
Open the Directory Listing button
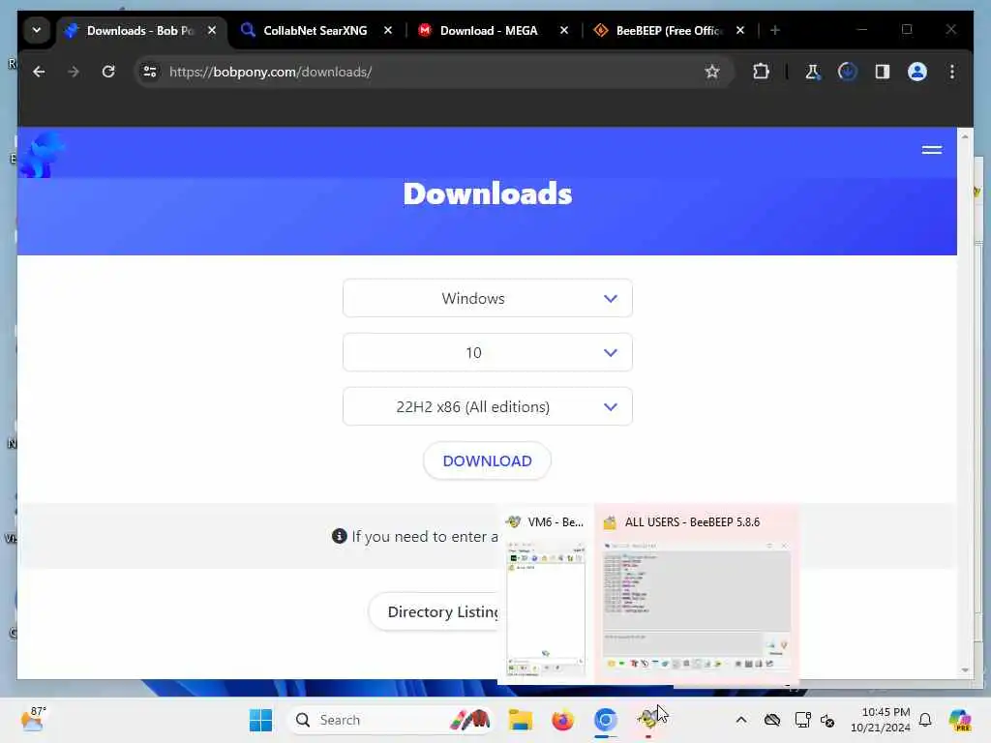coord(434,611)
